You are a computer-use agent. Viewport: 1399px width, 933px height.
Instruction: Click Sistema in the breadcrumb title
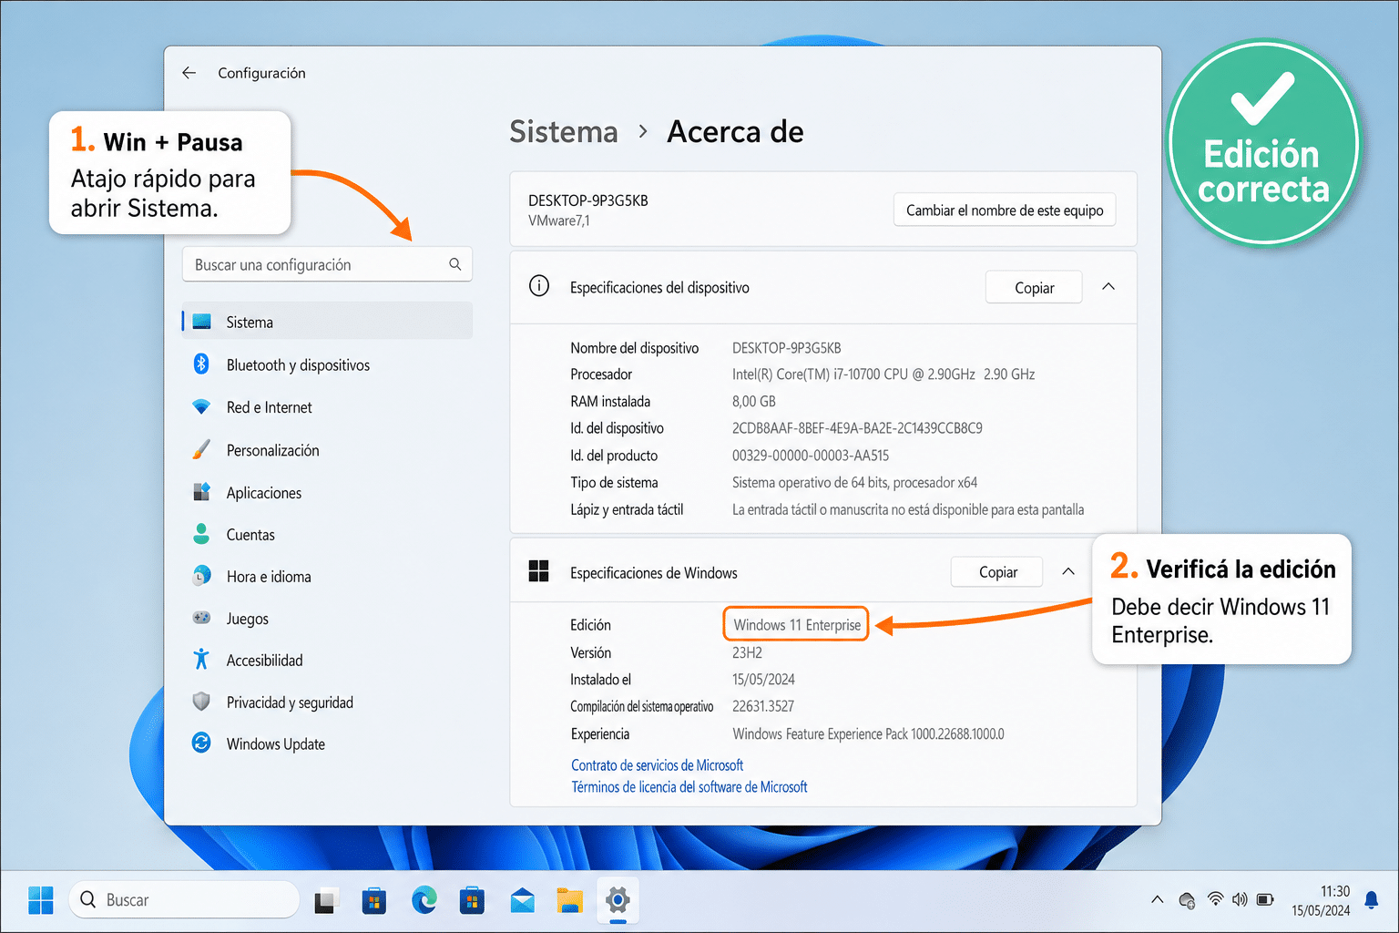click(564, 132)
